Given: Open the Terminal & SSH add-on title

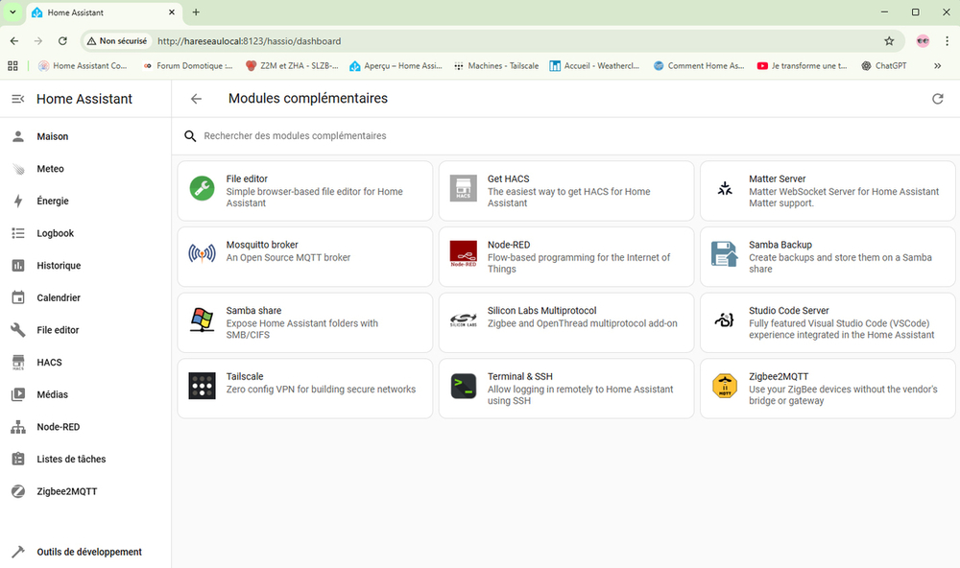Looking at the screenshot, I should tap(519, 376).
